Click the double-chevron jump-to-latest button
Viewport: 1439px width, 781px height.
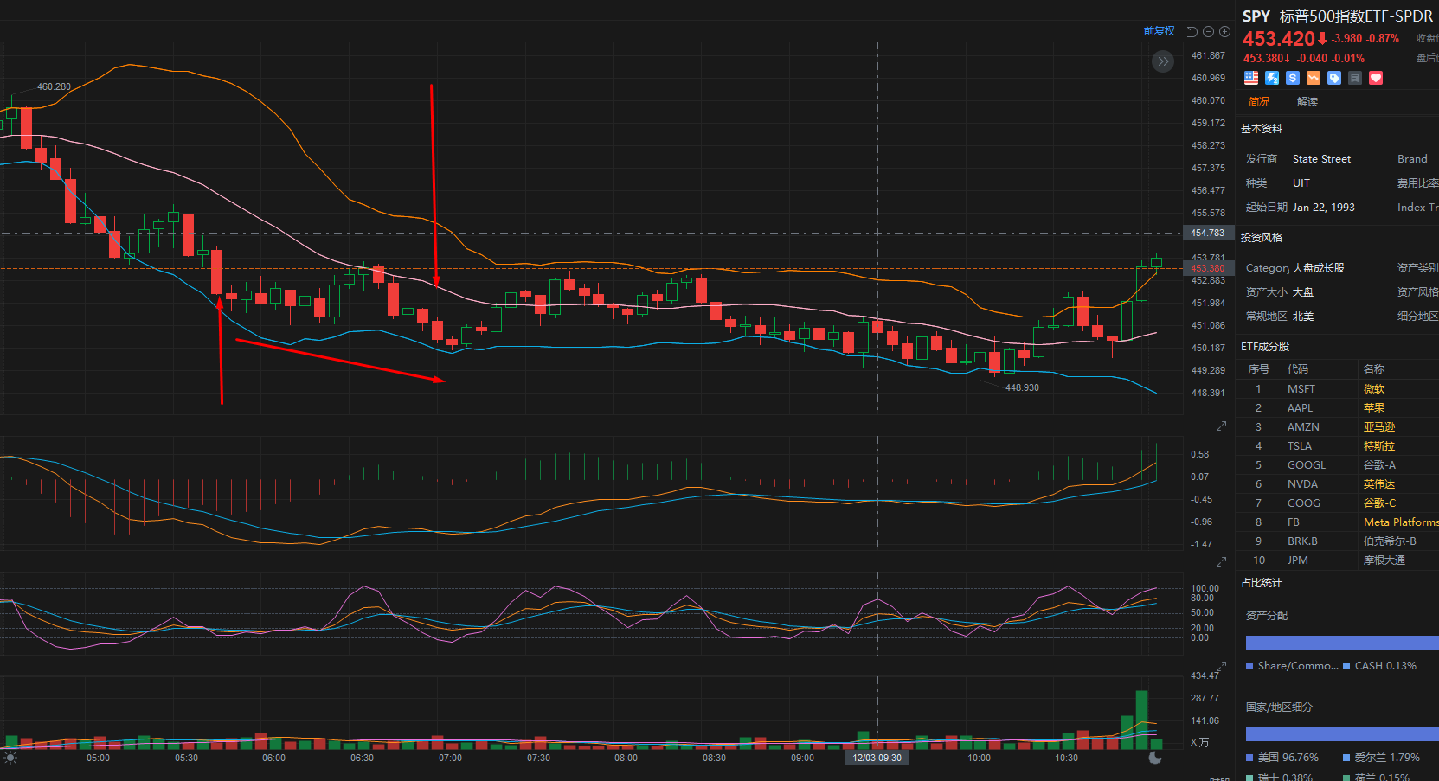click(x=1163, y=61)
